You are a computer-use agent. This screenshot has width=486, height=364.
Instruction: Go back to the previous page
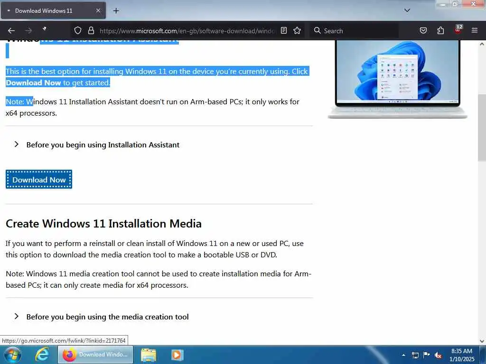11,31
